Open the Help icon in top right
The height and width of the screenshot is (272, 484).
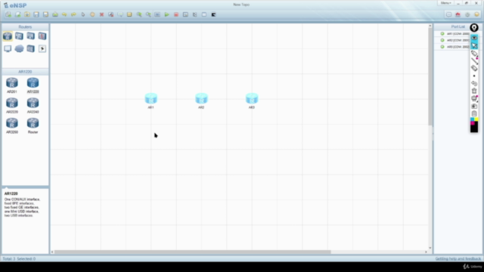476,14
